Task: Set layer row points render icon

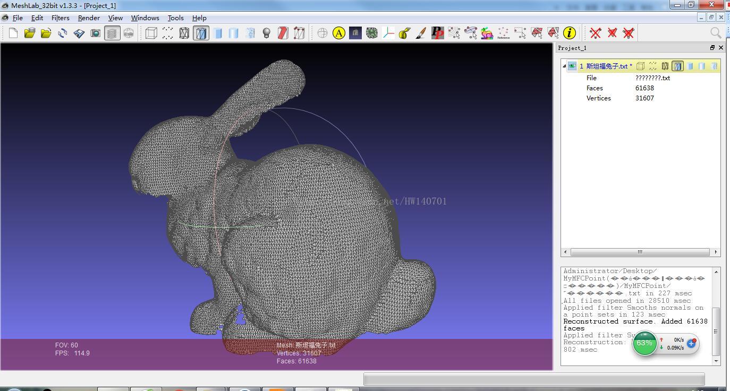Action: 652,66
